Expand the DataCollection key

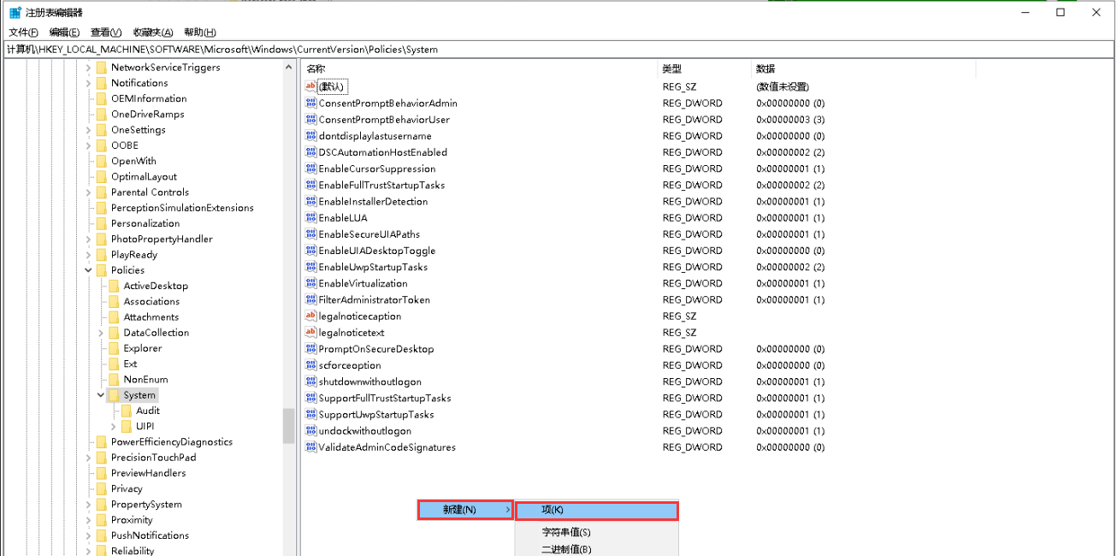click(101, 333)
